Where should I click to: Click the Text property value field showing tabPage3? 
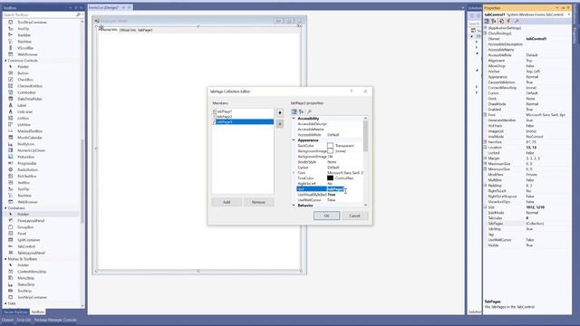click(344, 189)
